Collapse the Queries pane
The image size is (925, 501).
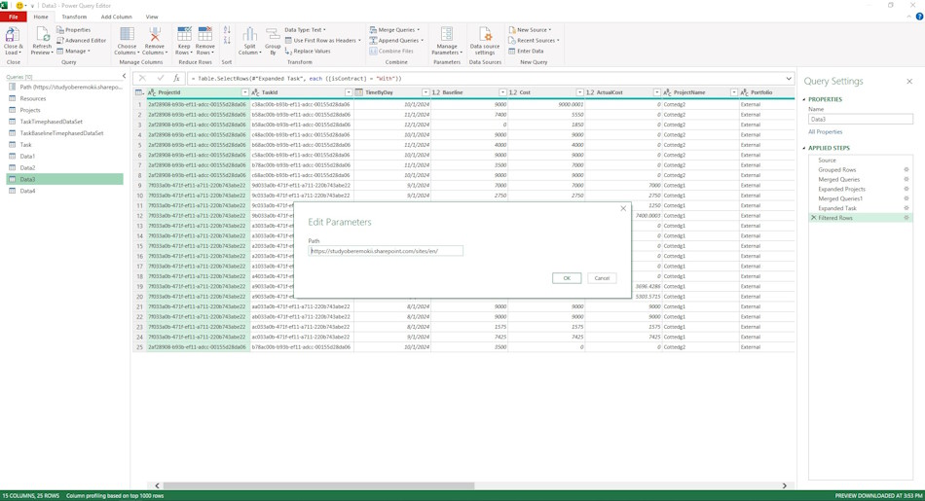124,76
